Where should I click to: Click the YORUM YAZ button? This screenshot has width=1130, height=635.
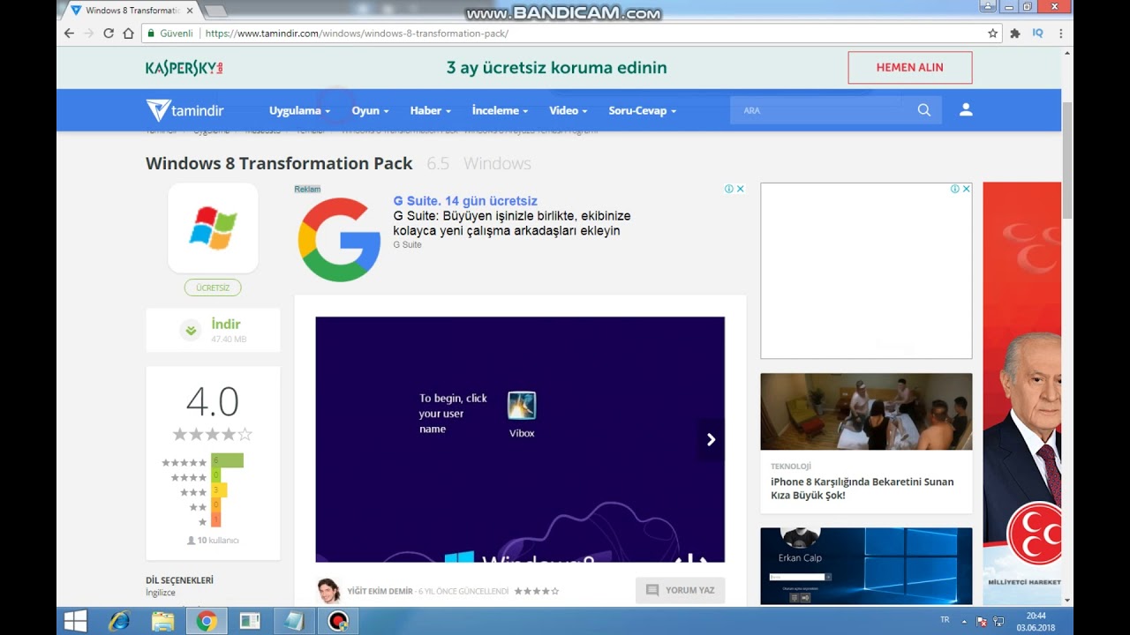pyautogui.click(x=680, y=590)
